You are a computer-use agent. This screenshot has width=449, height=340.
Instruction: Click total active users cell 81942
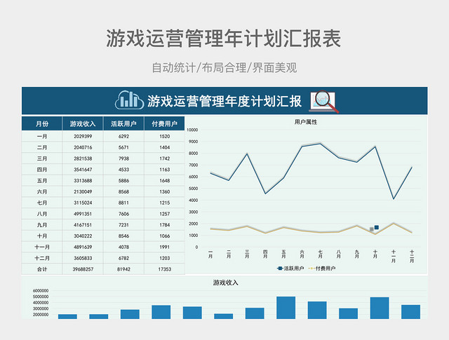pyautogui.click(x=123, y=269)
